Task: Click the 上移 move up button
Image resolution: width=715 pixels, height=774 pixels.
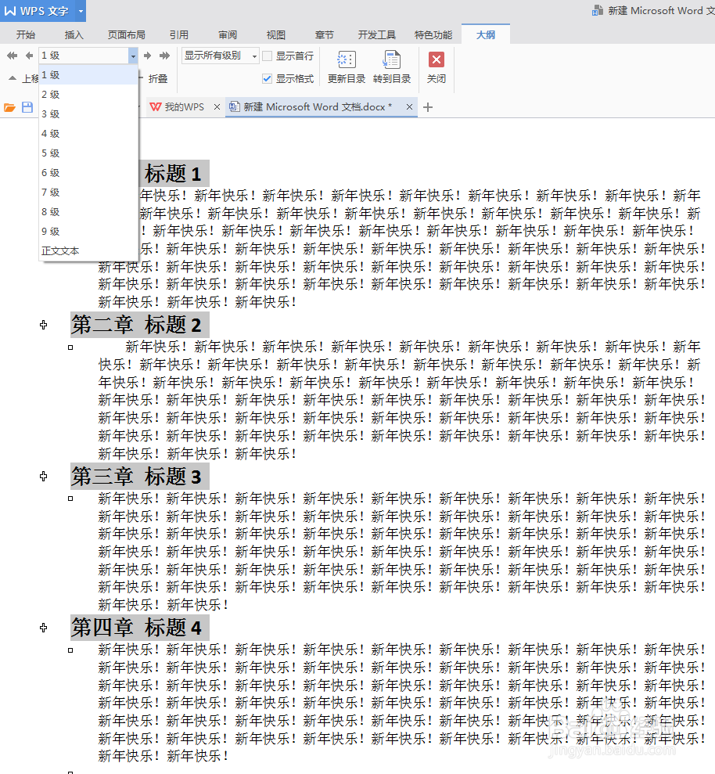Action: (x=23, y=78)
